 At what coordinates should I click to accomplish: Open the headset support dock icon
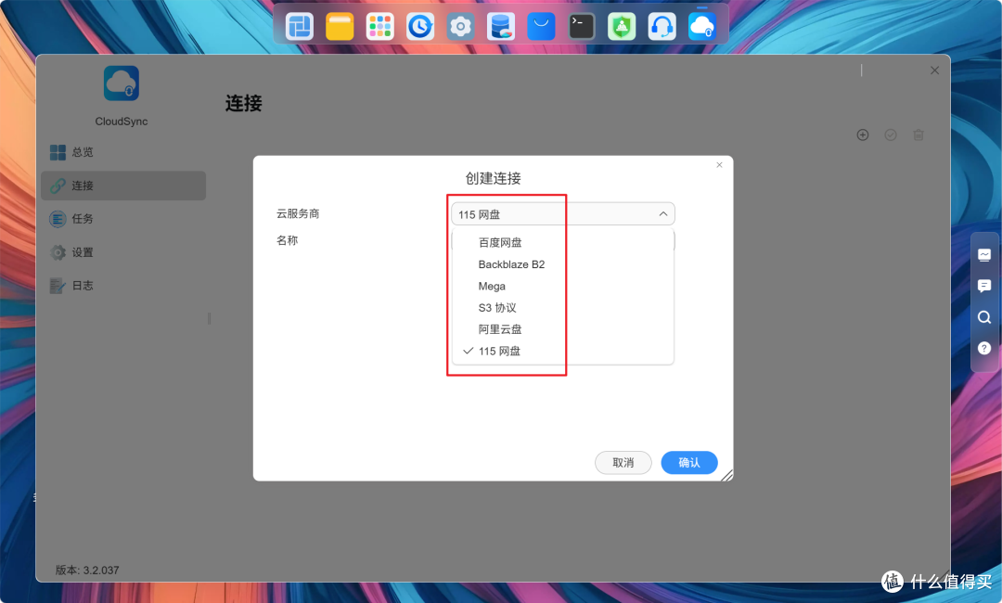(x=662, y=27)
